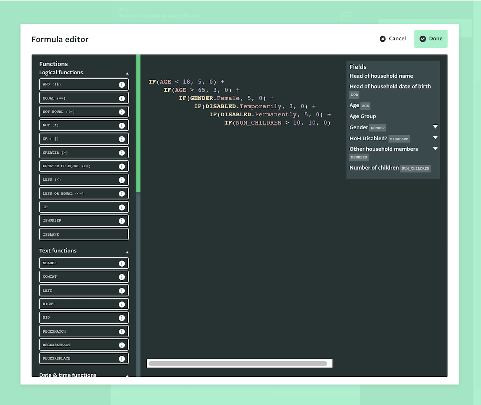The width and height of the screenshot is (481, 405).
Task: Insert the ISBLANK function
Action: point(84,234)
